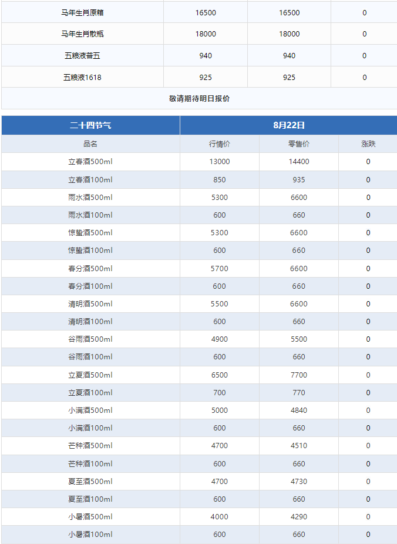Click the 850 market price value

tap(219, 180)
